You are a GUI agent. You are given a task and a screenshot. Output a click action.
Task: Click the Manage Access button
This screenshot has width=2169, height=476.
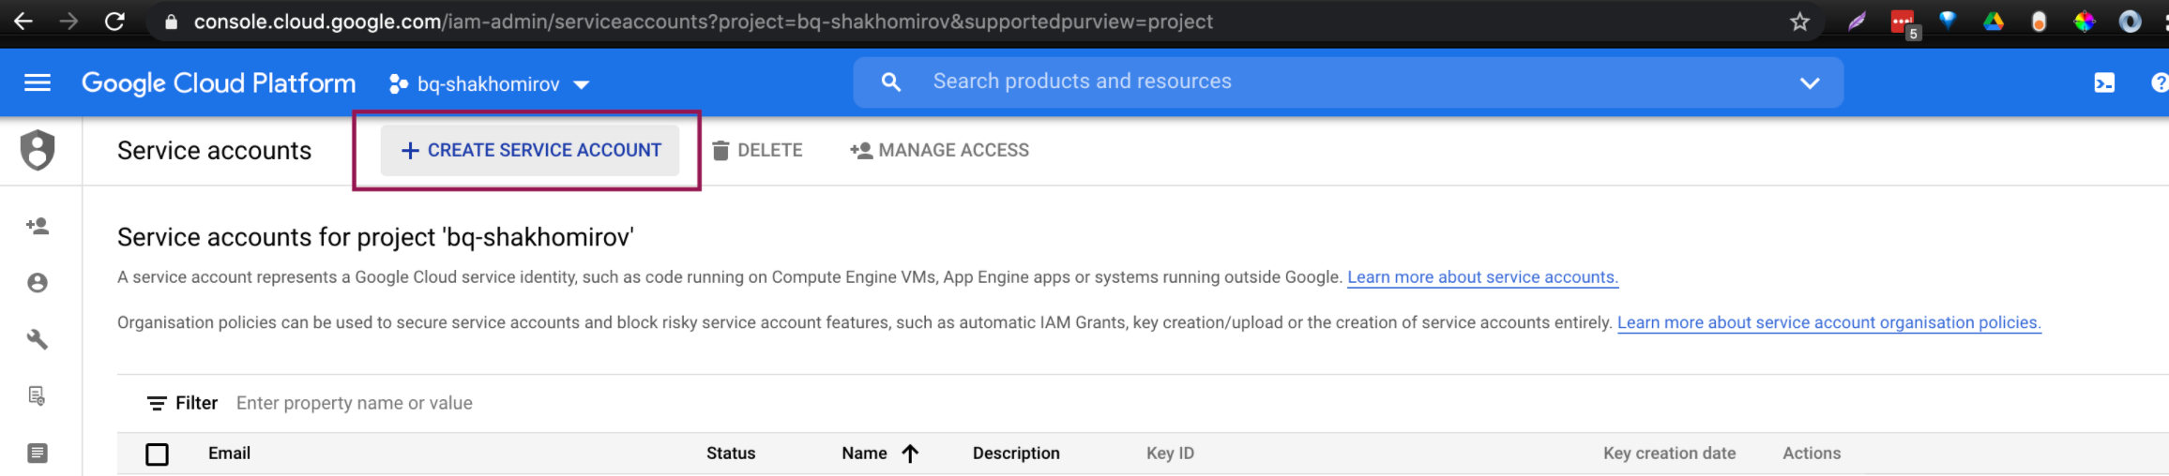coord(940,150)
